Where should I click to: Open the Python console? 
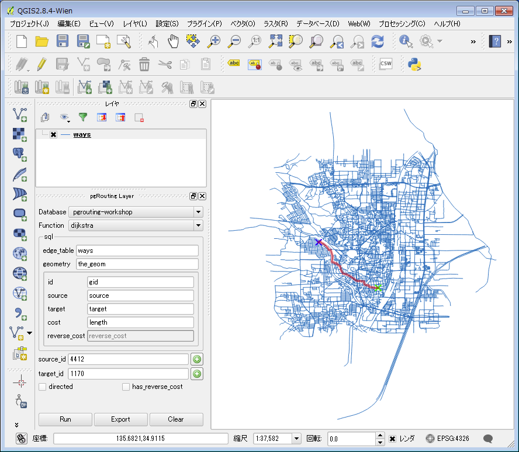click(415, 64)
